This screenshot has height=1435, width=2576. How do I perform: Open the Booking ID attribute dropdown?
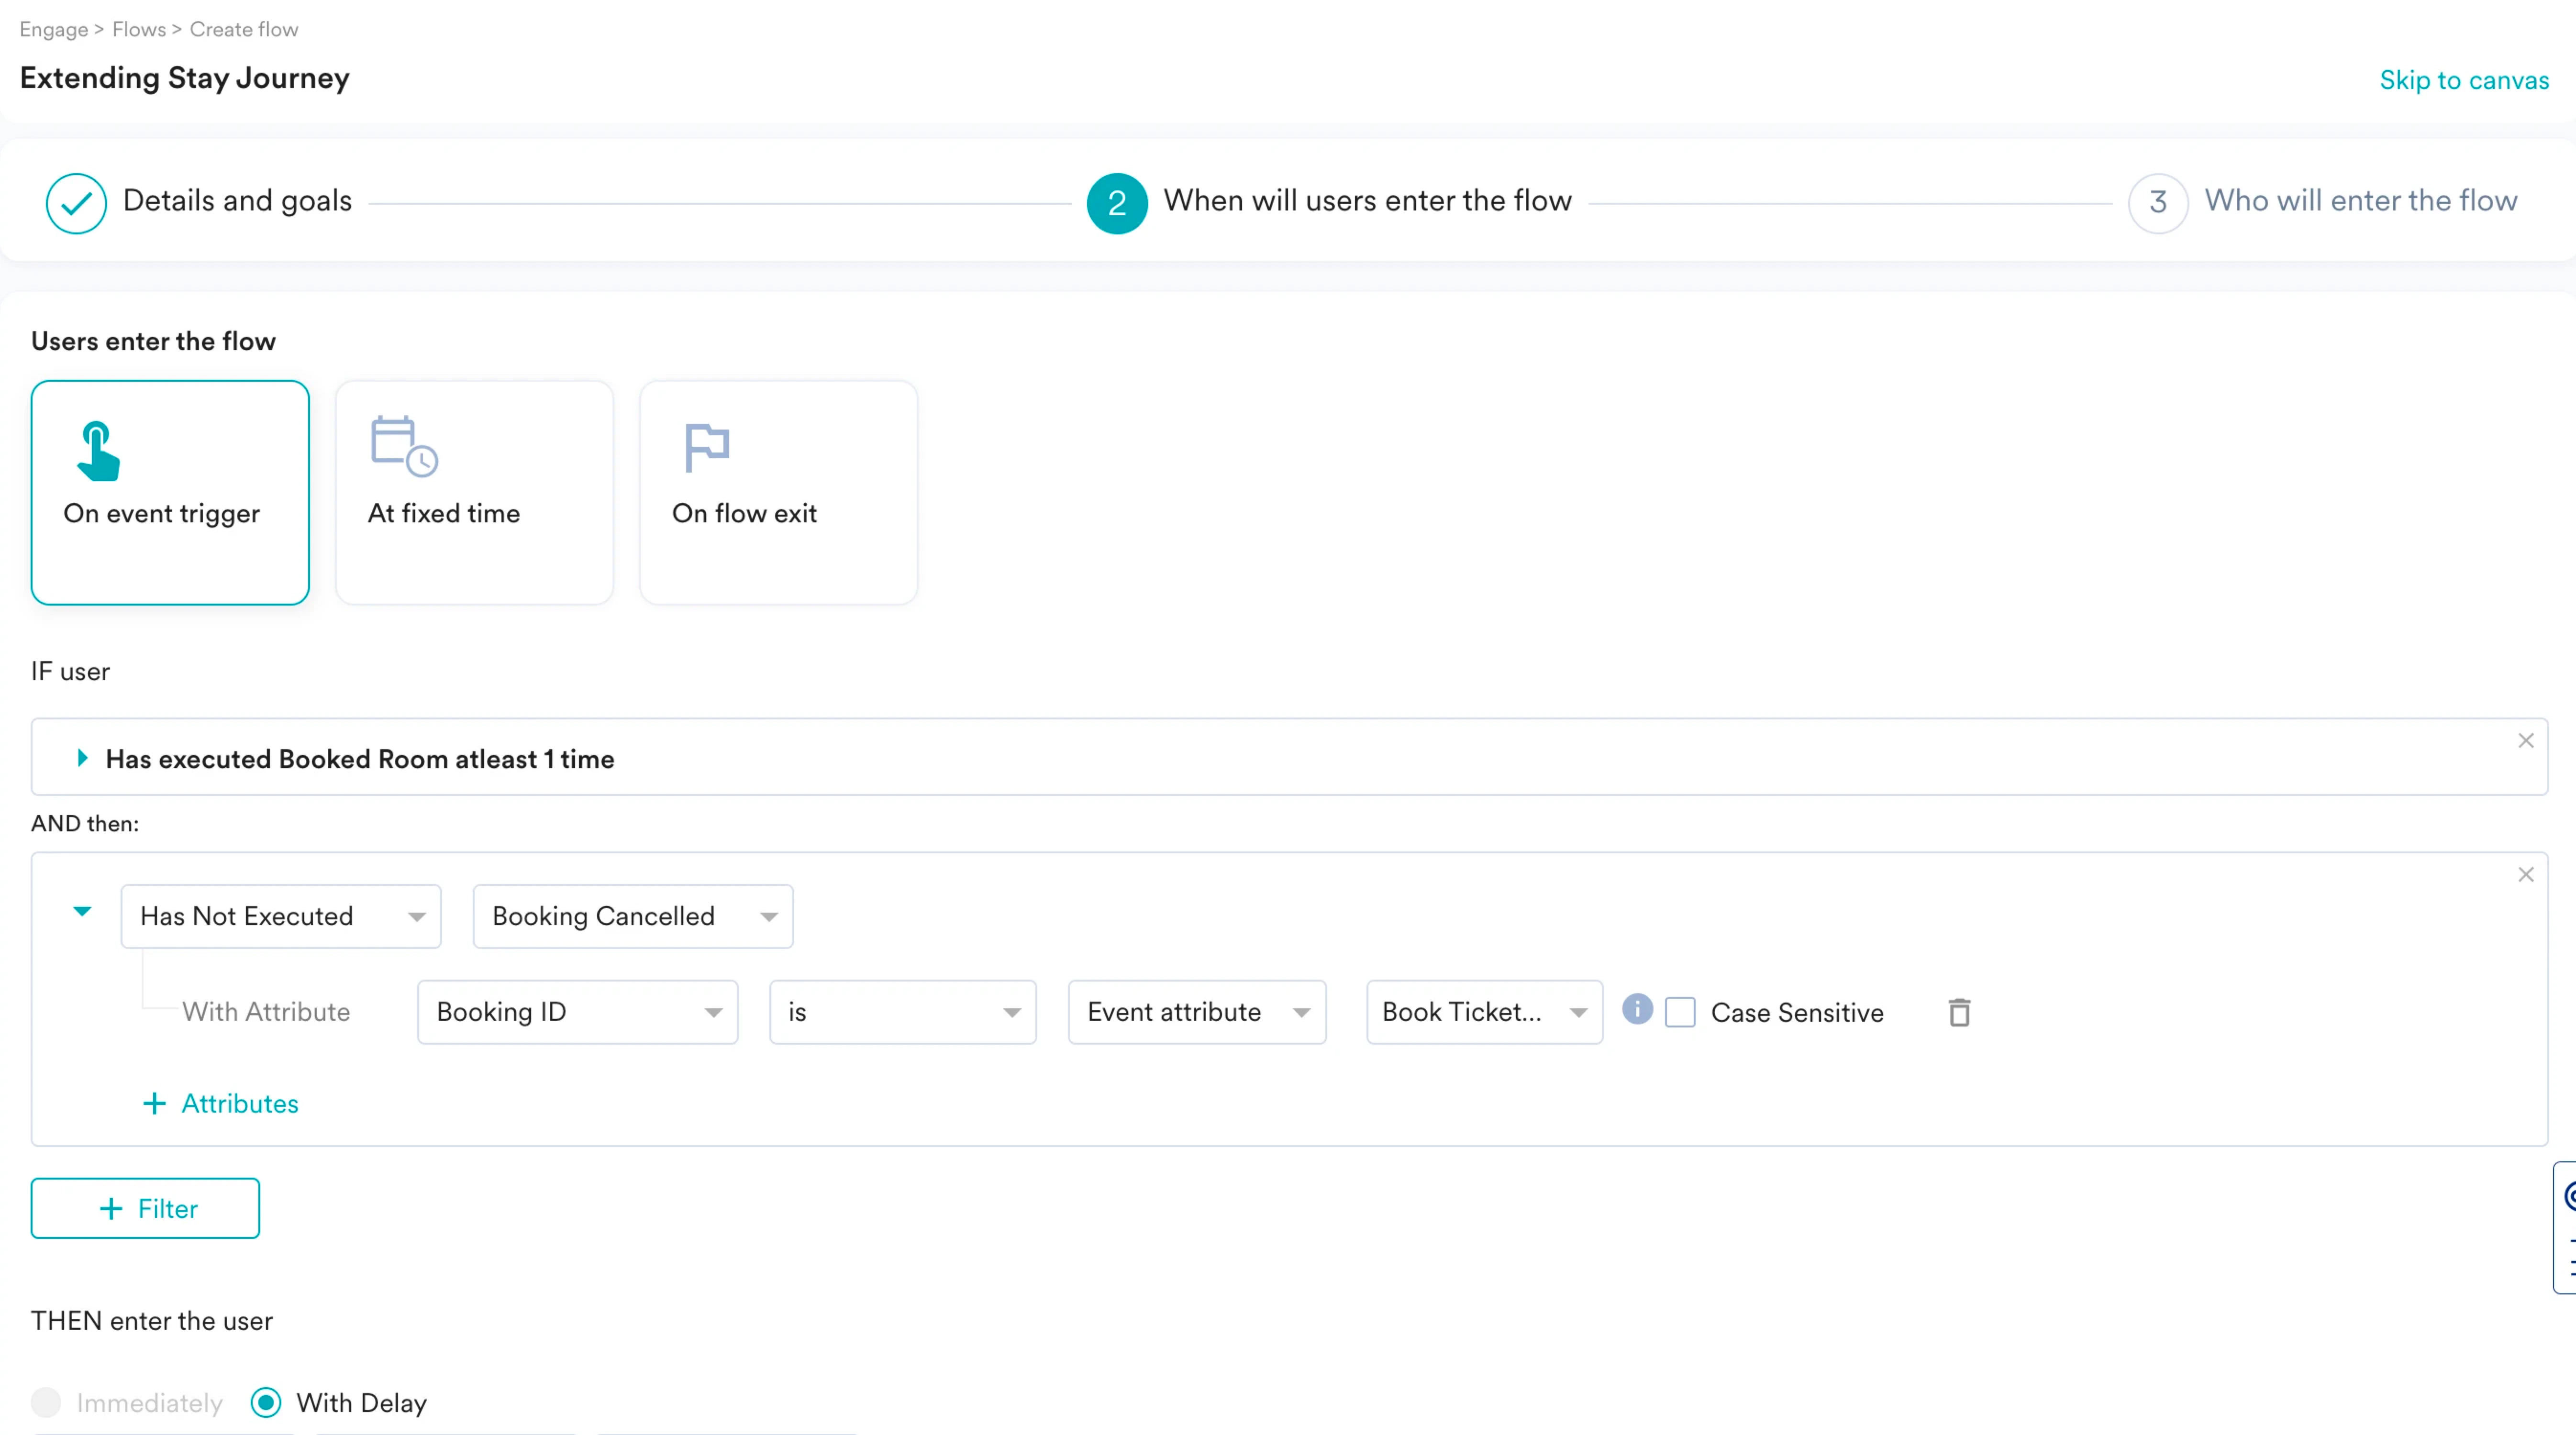pos(577,1012)
